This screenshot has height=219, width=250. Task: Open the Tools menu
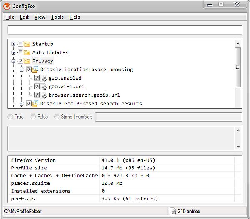(57, 17)
